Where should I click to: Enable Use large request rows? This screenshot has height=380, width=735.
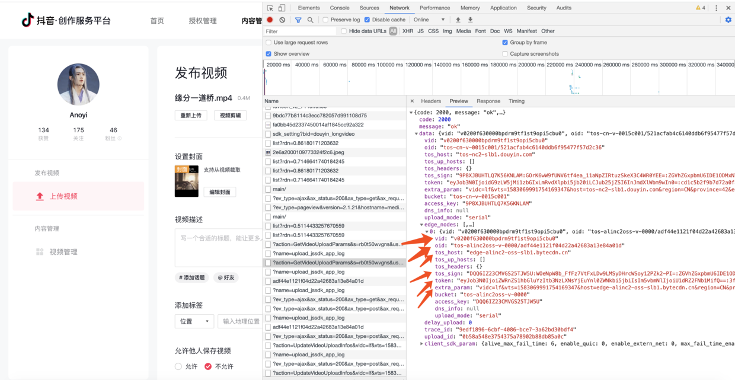pos(269,43)
